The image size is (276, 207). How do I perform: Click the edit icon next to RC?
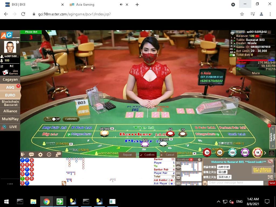2,66
